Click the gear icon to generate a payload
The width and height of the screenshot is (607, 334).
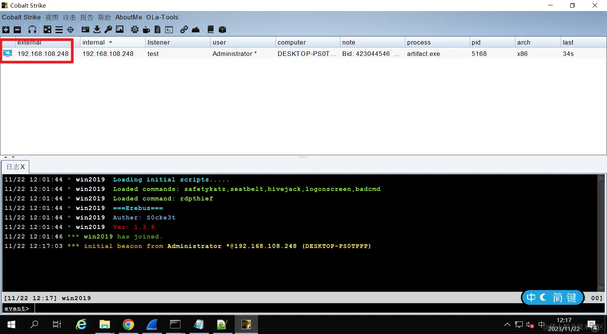tap(135, 30)
